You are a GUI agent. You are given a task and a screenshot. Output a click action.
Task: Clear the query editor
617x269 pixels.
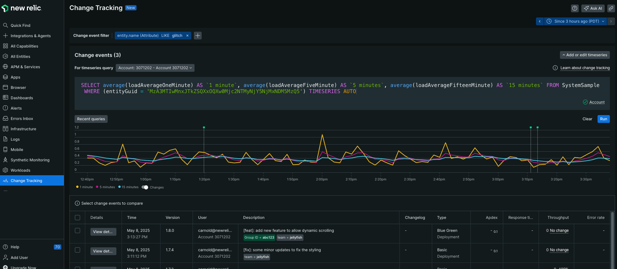(587, 119)
